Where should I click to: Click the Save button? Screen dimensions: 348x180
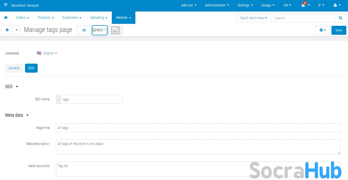339,30
